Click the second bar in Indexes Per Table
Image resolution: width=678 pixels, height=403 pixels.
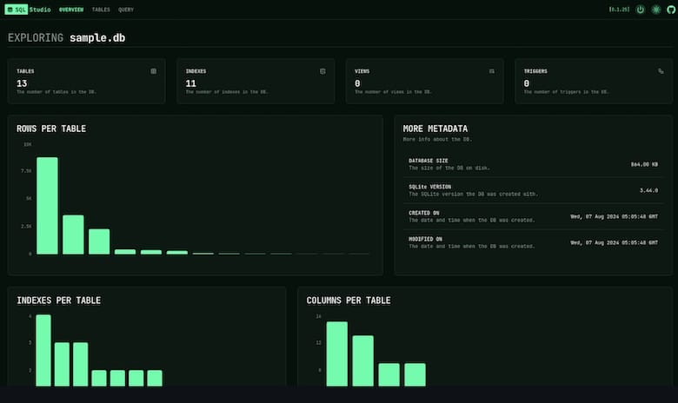pyautogui.click(x=62, y=364)
